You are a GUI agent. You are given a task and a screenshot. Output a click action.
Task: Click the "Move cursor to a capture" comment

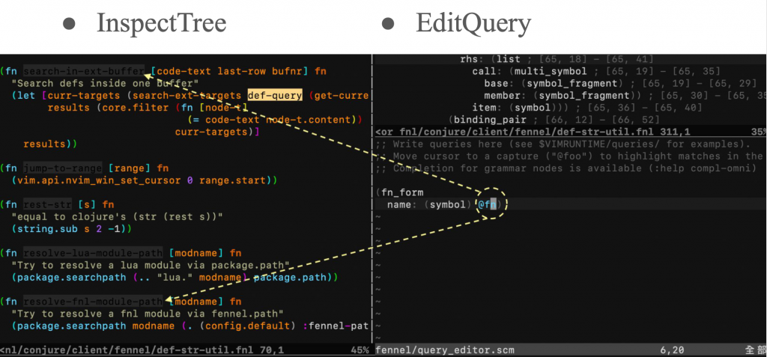point(569,156)
